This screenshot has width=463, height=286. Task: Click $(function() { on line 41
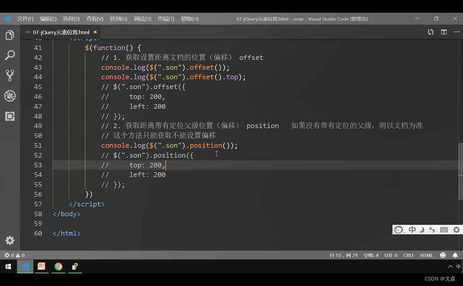pyautogui.click(x=113, y=48)
